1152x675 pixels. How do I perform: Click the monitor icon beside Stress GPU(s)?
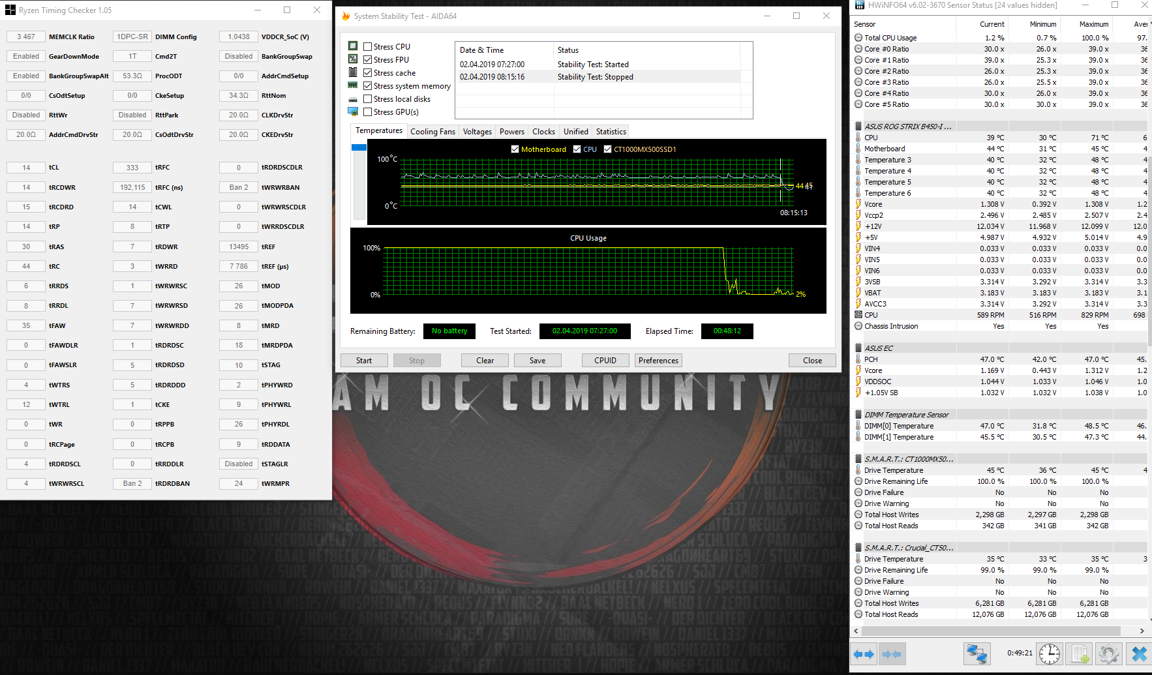pos(353,112)
